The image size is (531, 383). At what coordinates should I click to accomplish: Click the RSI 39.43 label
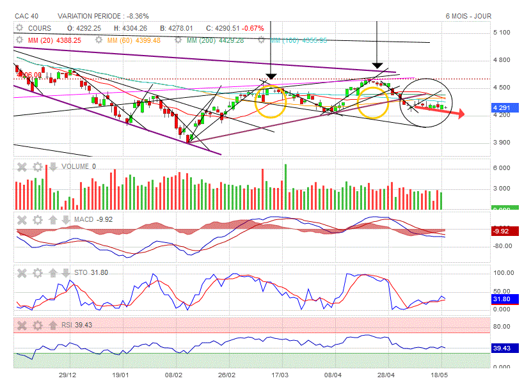pos(77,325)
